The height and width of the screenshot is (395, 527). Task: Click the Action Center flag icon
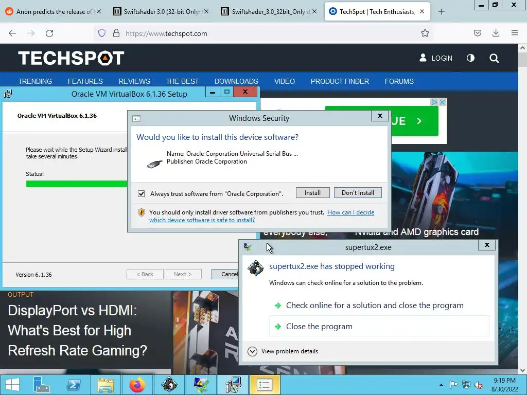[453, 385]
